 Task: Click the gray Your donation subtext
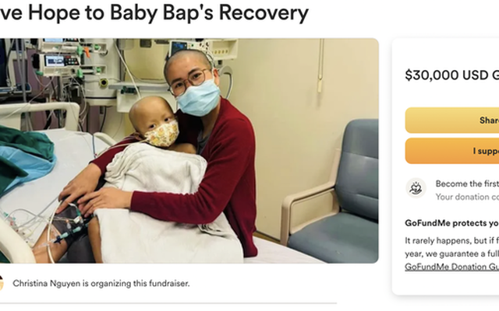click(467, 197)
